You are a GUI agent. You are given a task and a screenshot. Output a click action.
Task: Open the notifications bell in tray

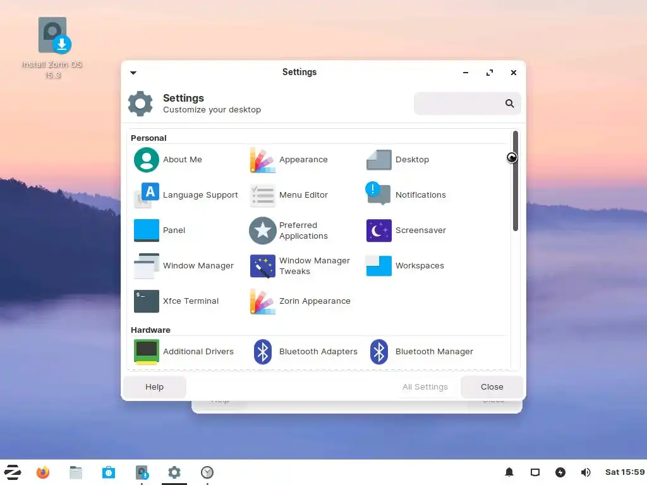pos(509,472)
